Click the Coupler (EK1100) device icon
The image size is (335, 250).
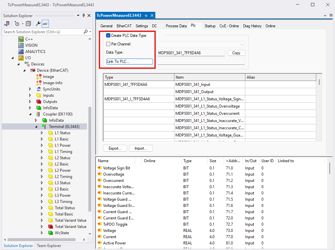(x=39, y=114)
